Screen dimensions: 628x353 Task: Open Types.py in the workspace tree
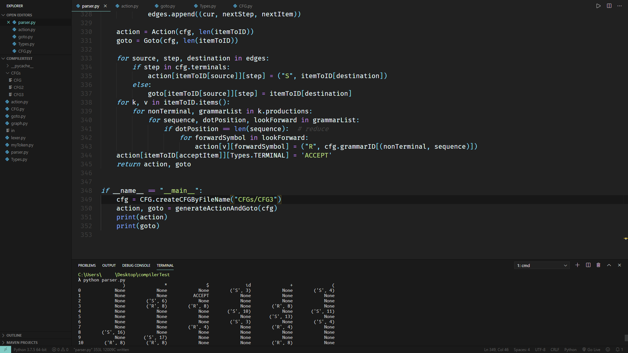point(35,159)
